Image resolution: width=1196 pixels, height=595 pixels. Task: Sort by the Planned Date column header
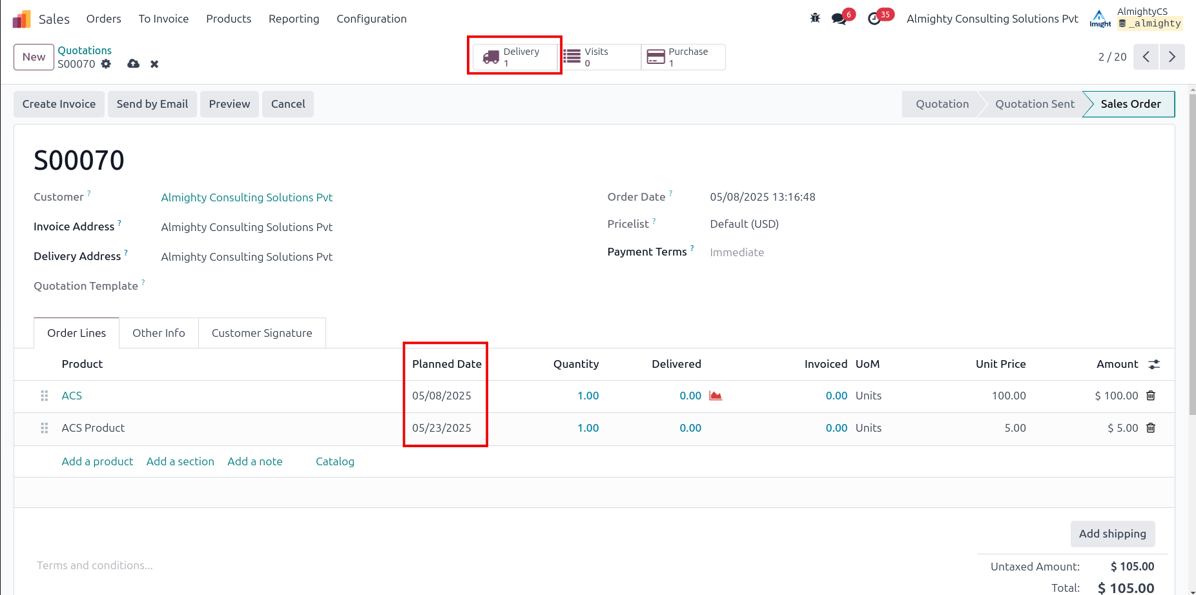447,364
